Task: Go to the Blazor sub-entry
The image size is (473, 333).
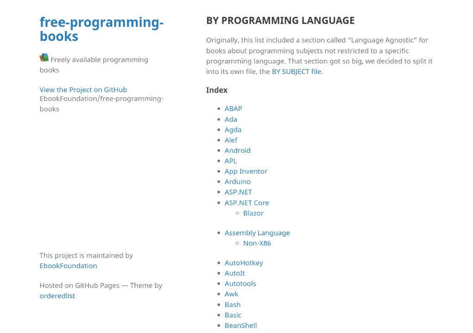Action: point(253,213)
